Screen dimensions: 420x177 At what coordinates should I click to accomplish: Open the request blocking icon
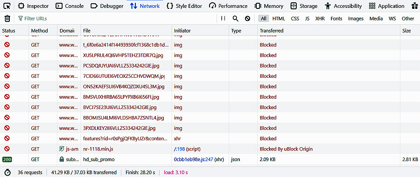tap(247, 19)
